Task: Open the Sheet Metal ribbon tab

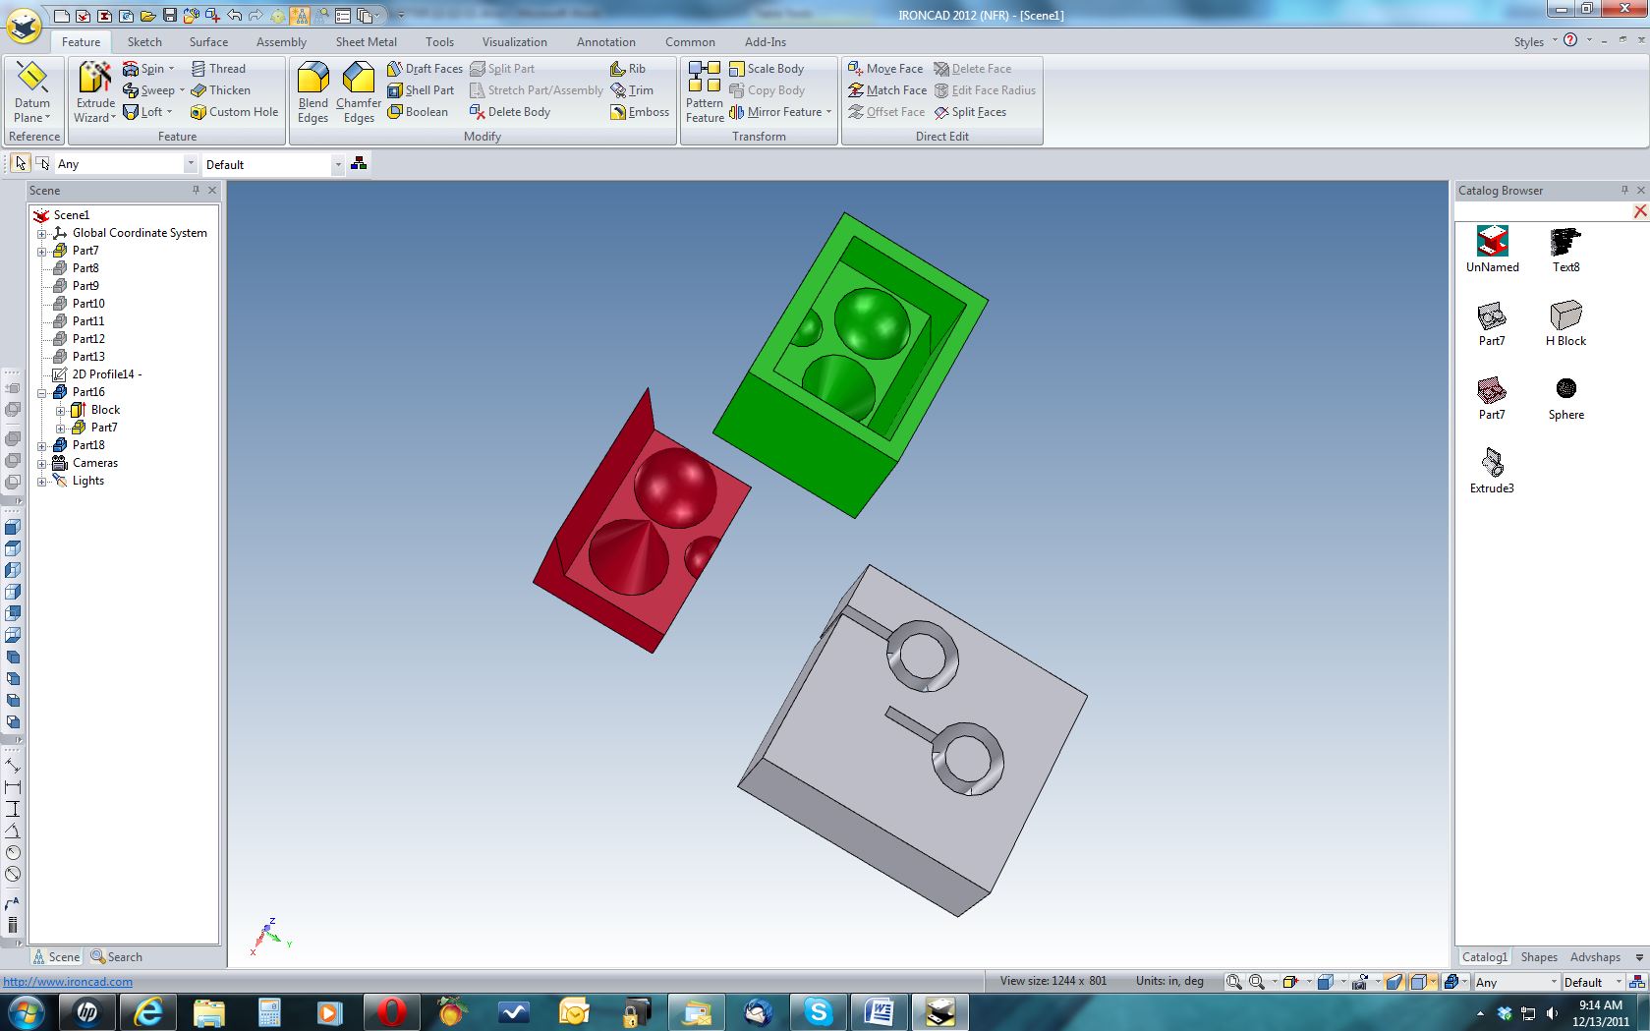Action: 366,42
